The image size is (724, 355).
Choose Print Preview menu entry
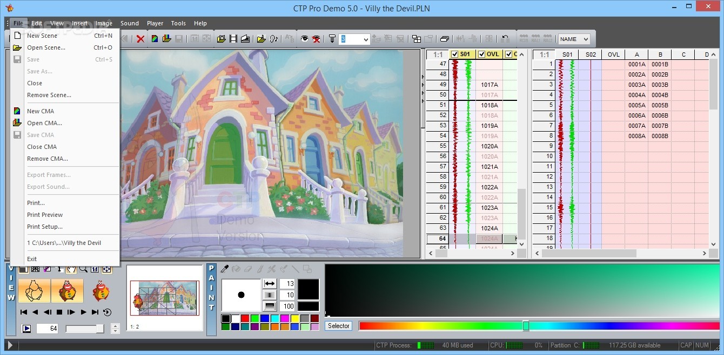click(65, 215)
